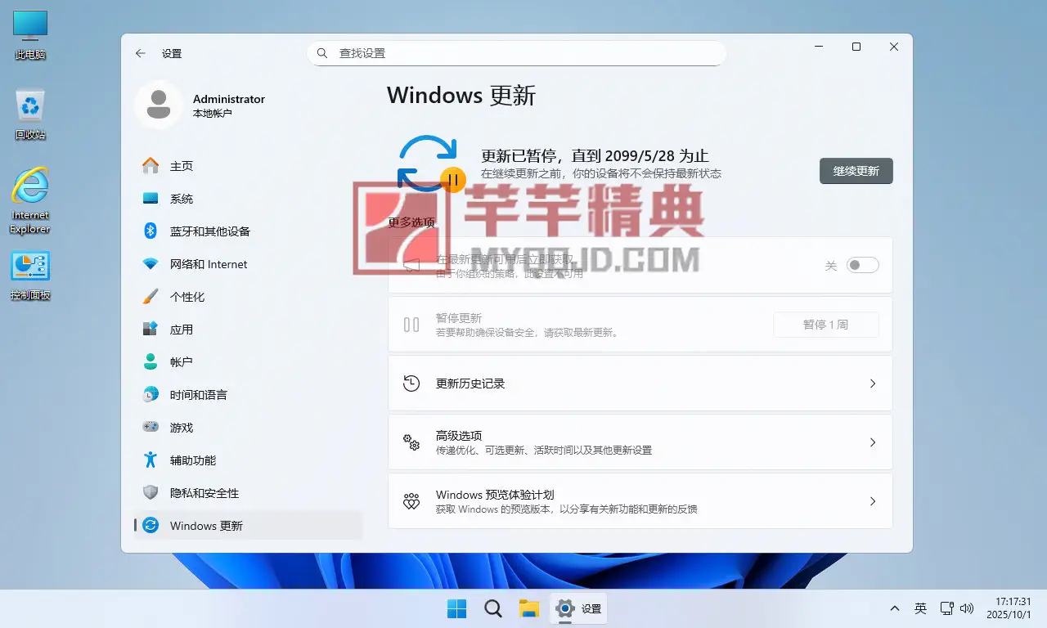Click the Privacy and security shield icon

151,492
